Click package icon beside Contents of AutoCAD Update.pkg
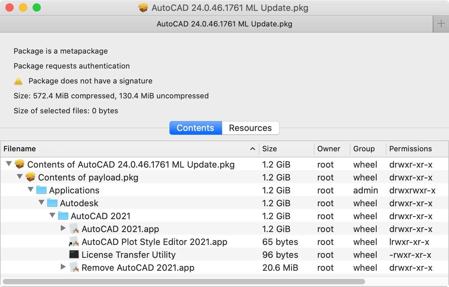The image size is (449, 287). coord(20,165)
